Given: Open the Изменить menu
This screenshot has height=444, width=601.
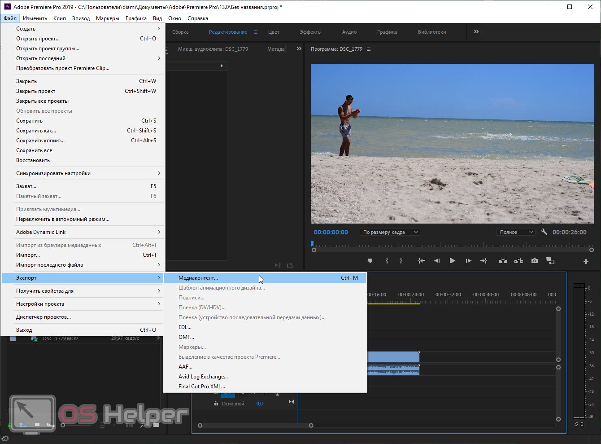Looking at the screenshot, I should click(35, 18).
